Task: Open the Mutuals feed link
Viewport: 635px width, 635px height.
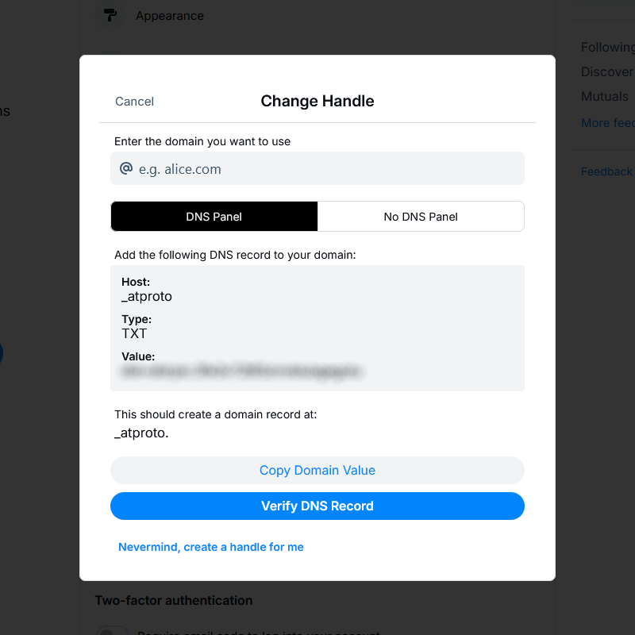Action: tap(605, 97)
